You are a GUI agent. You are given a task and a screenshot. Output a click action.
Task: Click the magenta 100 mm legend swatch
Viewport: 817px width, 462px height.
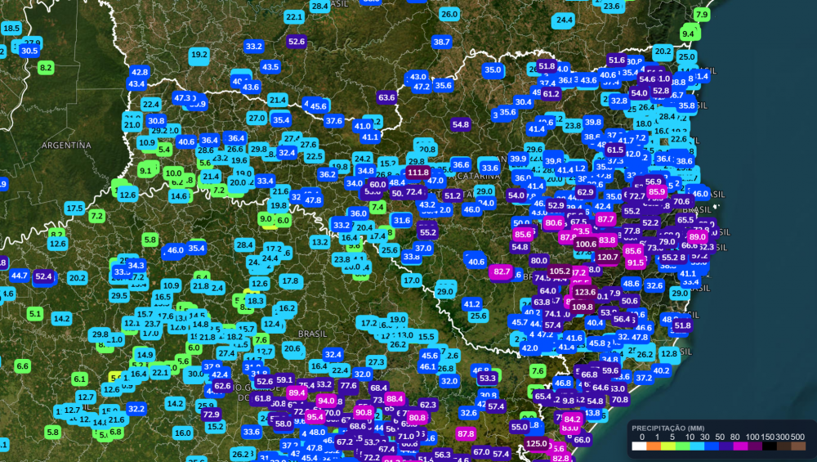point(740,446)
